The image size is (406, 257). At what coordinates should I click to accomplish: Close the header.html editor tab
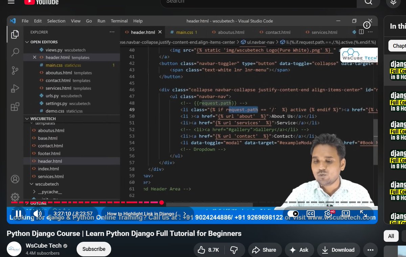pyautogui.click(x=160, y=32)
